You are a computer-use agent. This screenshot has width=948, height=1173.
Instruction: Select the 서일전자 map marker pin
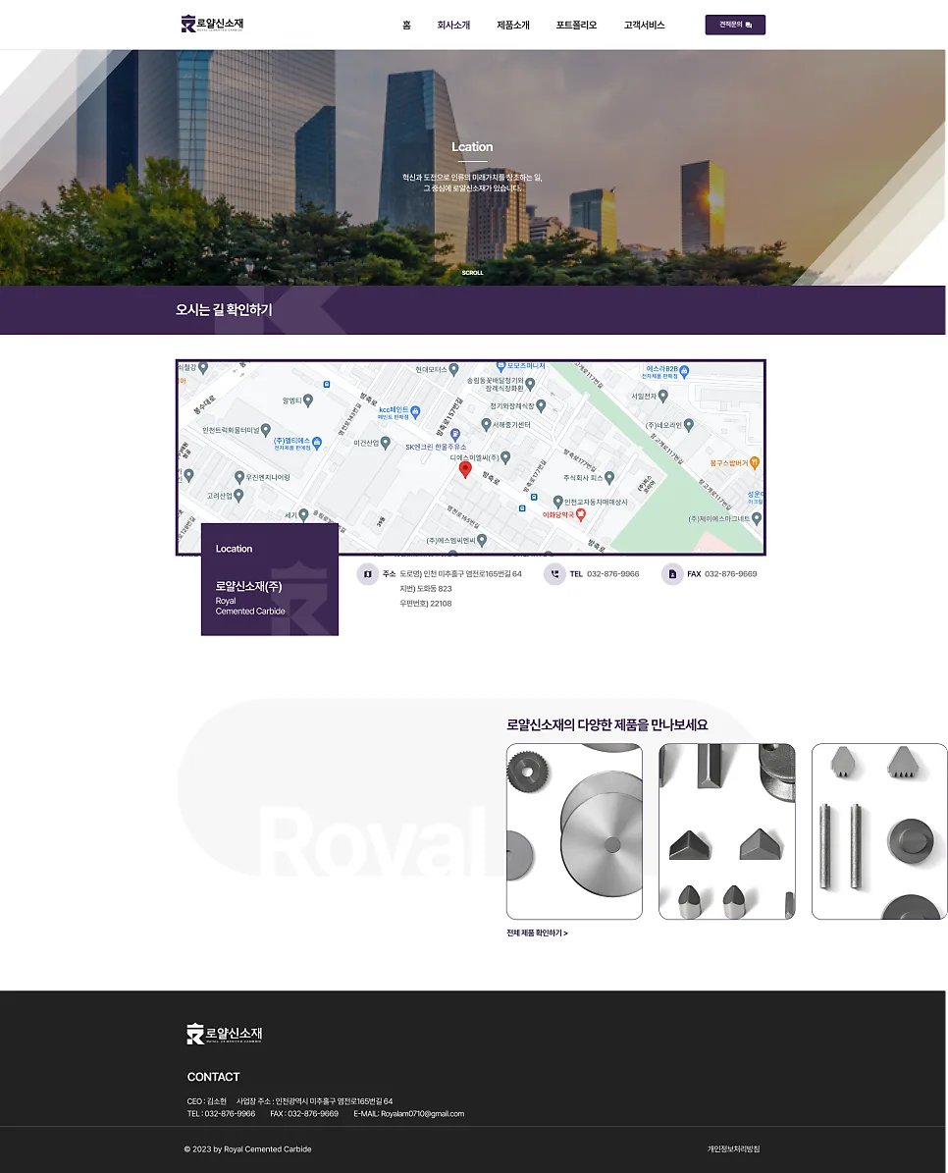pyautogui.click(x=662, y=396)
